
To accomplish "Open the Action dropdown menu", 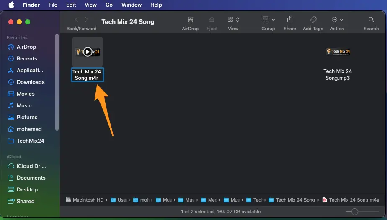I will [x=337, y=20].
